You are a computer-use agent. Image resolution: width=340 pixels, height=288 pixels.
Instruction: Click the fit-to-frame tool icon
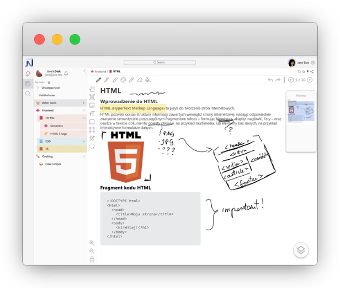pos(92,97)
